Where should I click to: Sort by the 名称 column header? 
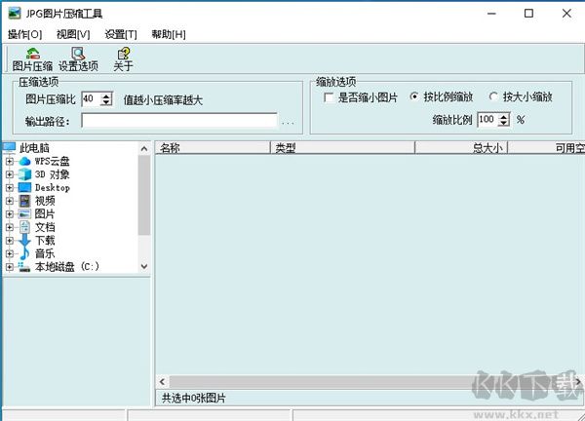213,148
